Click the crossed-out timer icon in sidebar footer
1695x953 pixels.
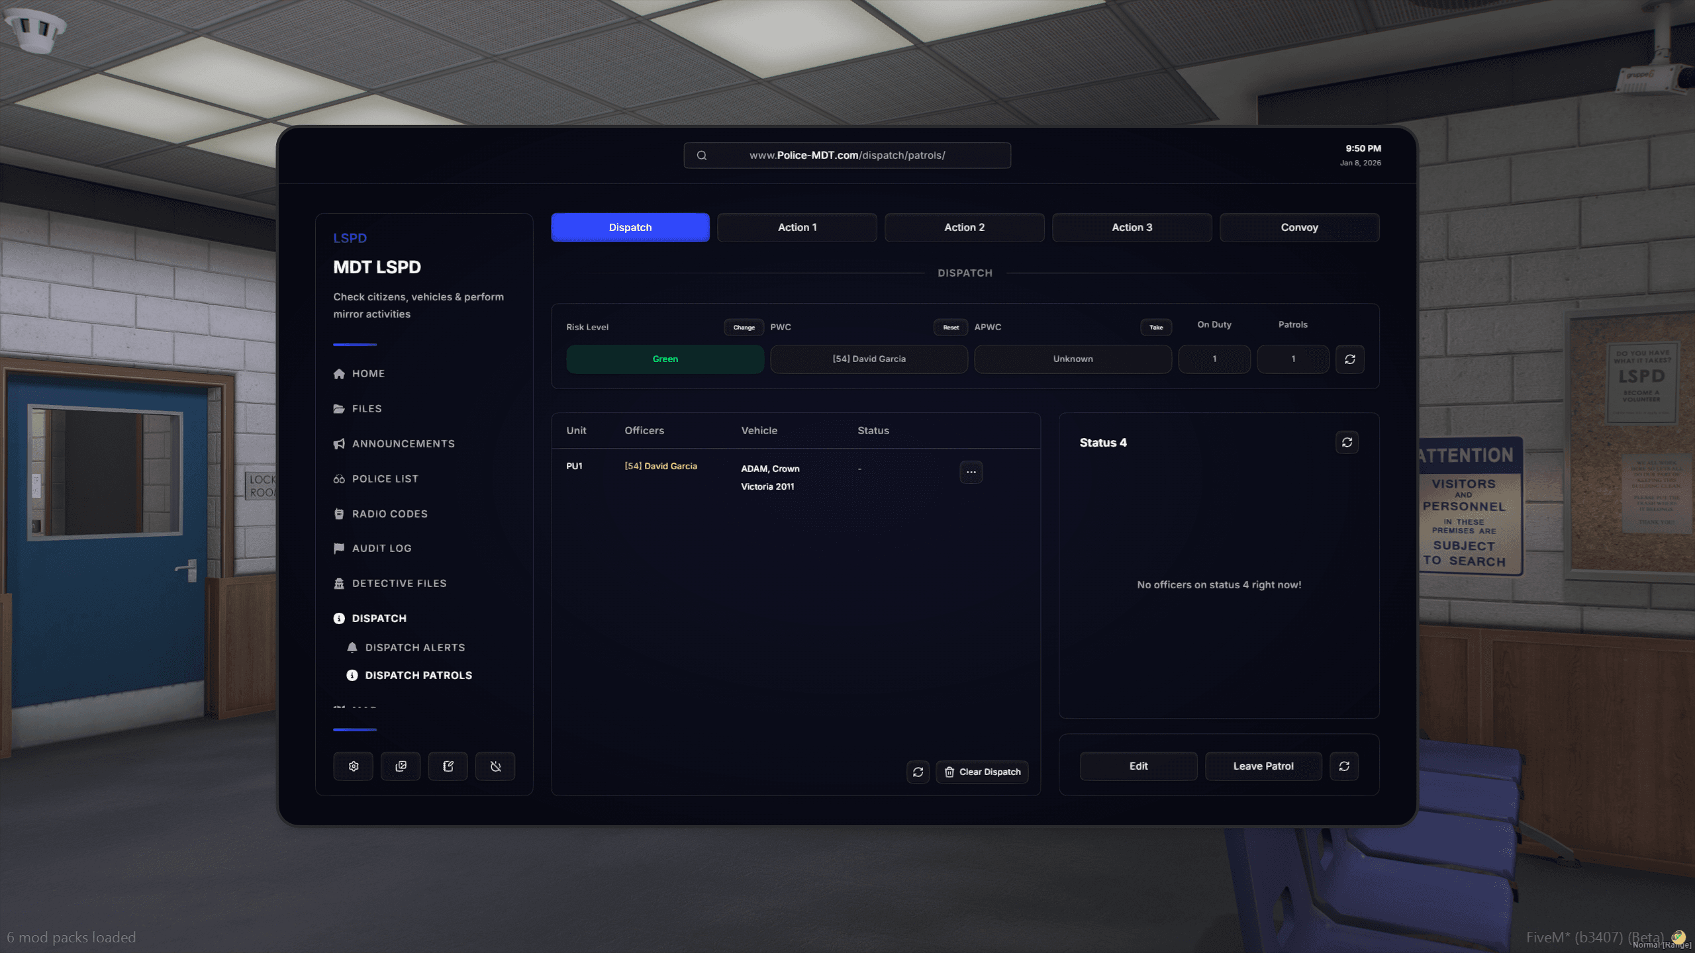[495, 766]
